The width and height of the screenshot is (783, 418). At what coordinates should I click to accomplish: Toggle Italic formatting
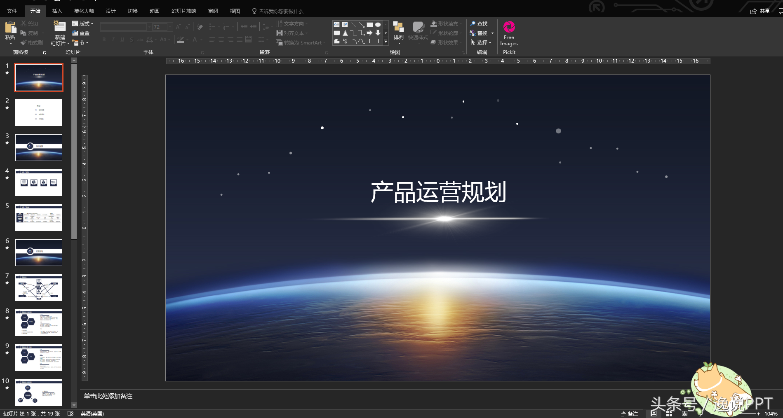coord(113,40)
